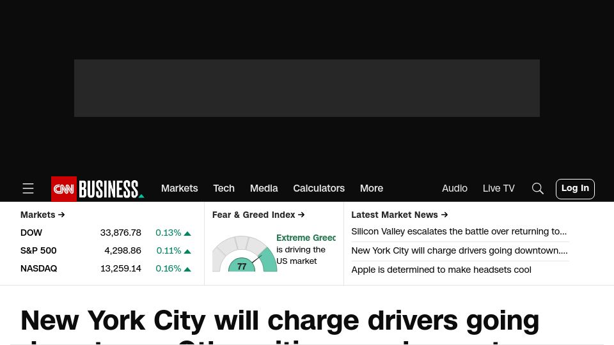Click the DOW value 33,876.78
Viewport: 614px width, 345px height.
click(121, 233)
